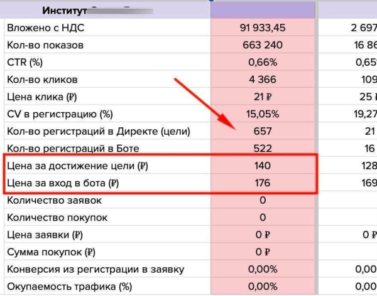
Task: Select the cell with value 657
Action: tap(262, 131)
